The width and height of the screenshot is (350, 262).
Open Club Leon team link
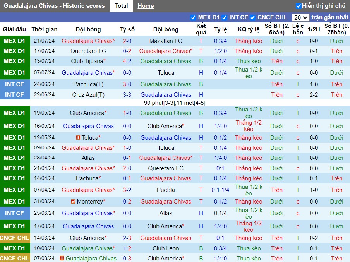coord(166,248)
